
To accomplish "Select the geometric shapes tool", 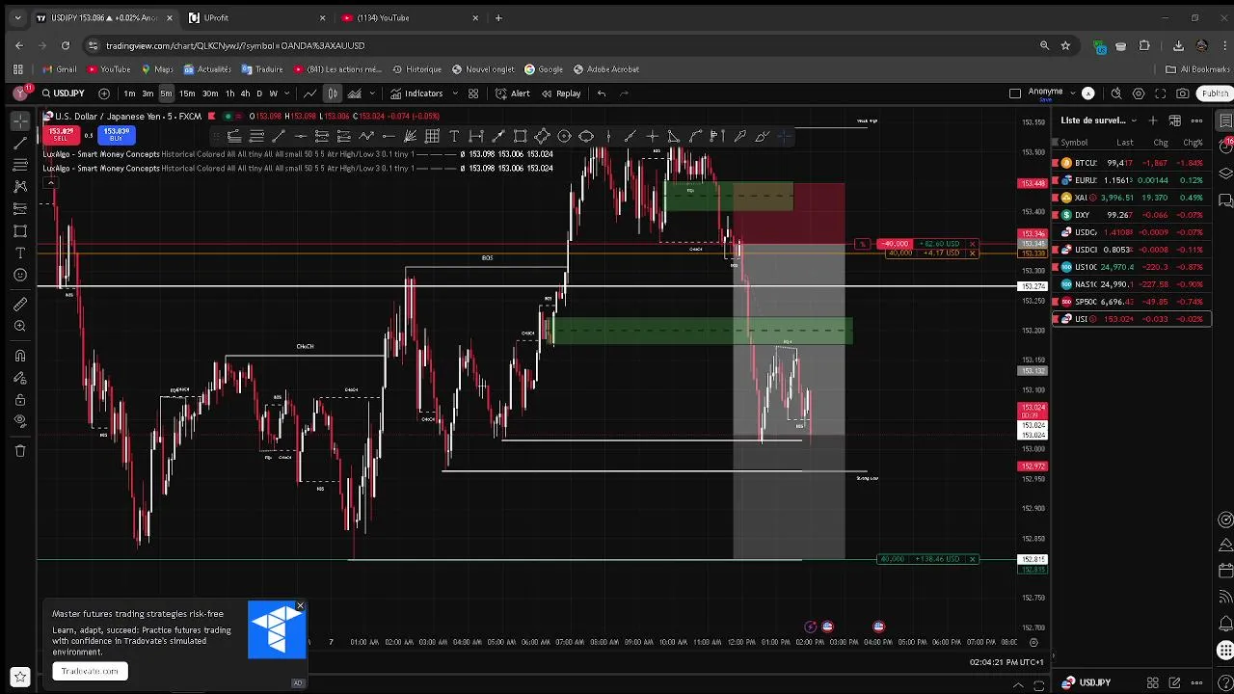I will click(20, 231).
